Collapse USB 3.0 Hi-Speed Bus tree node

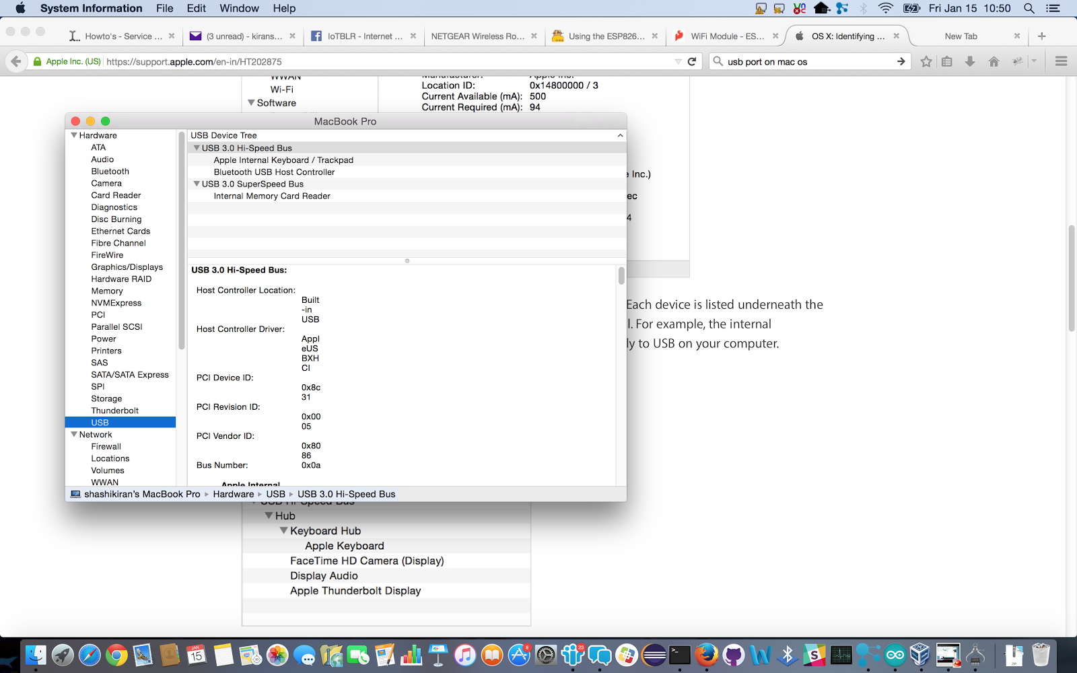pos(197,148)
